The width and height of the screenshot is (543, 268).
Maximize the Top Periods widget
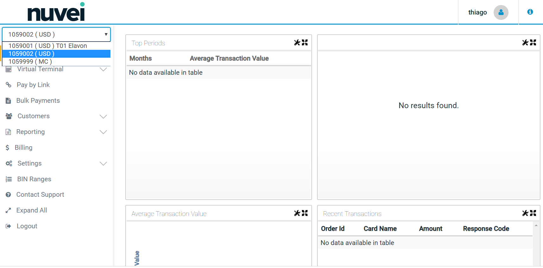[305, 43]
